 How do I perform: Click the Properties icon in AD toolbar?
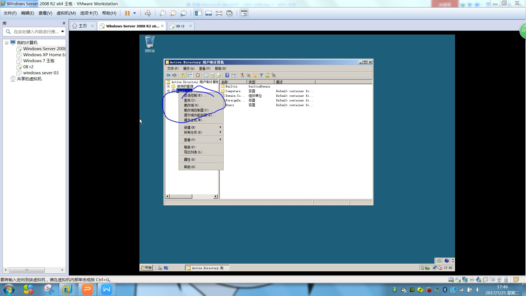point(206,75)
